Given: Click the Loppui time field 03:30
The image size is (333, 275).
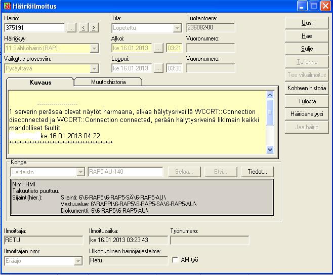Looking at the screenshot, I should tap(174, 68).
